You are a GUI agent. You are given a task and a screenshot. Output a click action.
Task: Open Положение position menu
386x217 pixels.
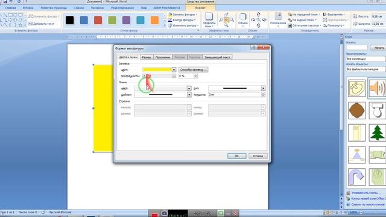tap(278, 20)
